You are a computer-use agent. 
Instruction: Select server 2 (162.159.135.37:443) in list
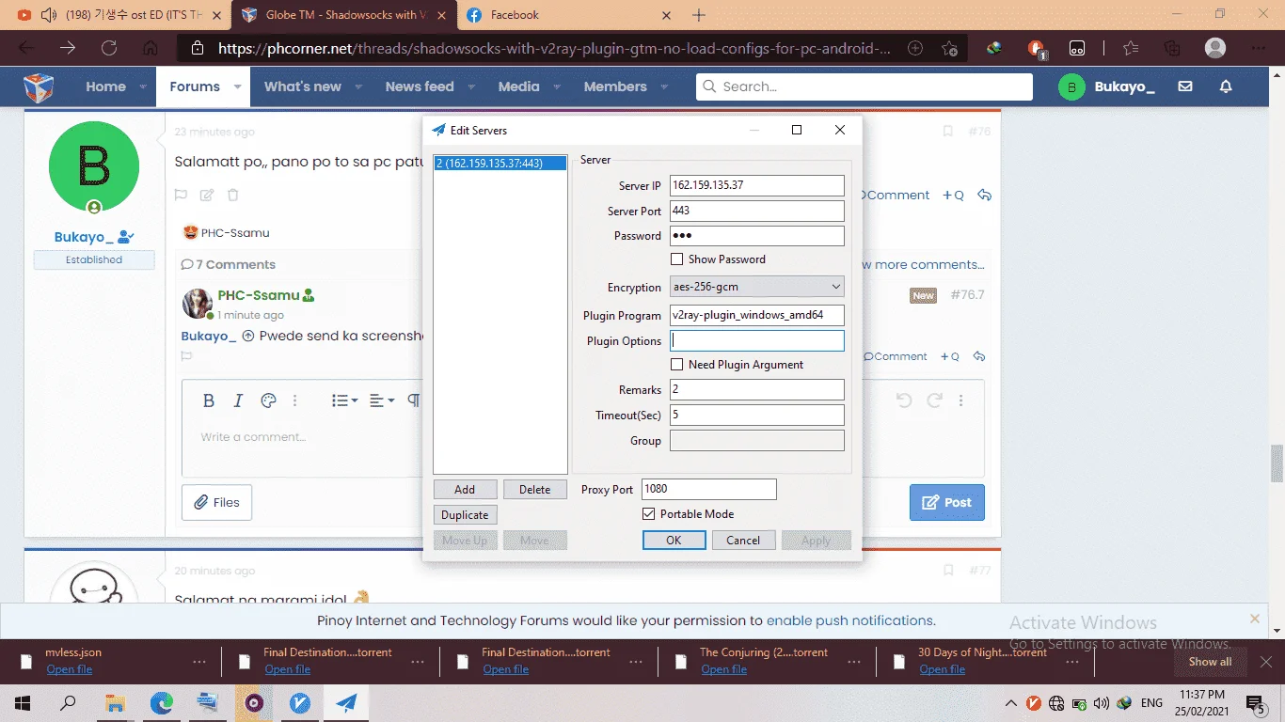[500, 164]
